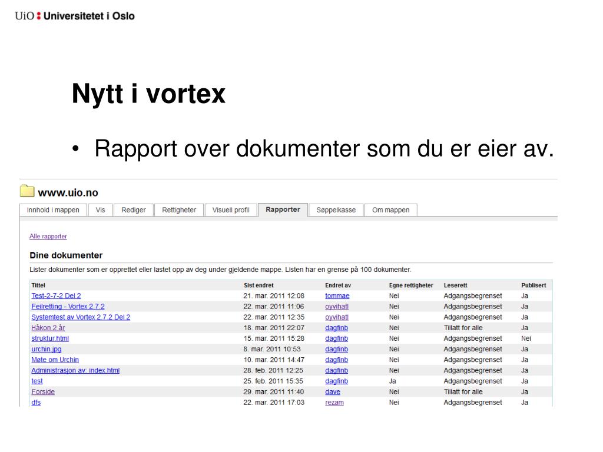Click the date 18. mar. 2011 22:07
The height and width of the screenshot is (452, 603).
point(274,328)
